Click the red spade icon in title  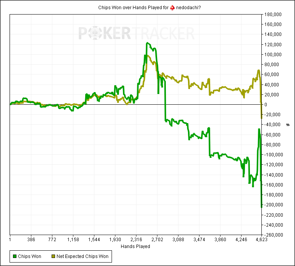(x=172, y=8)
